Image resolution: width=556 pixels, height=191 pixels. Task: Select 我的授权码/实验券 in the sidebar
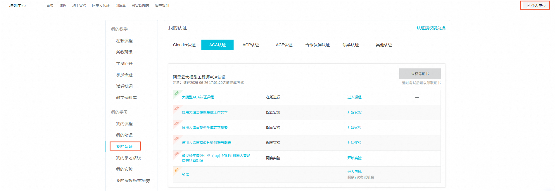(x=133, y=181)
